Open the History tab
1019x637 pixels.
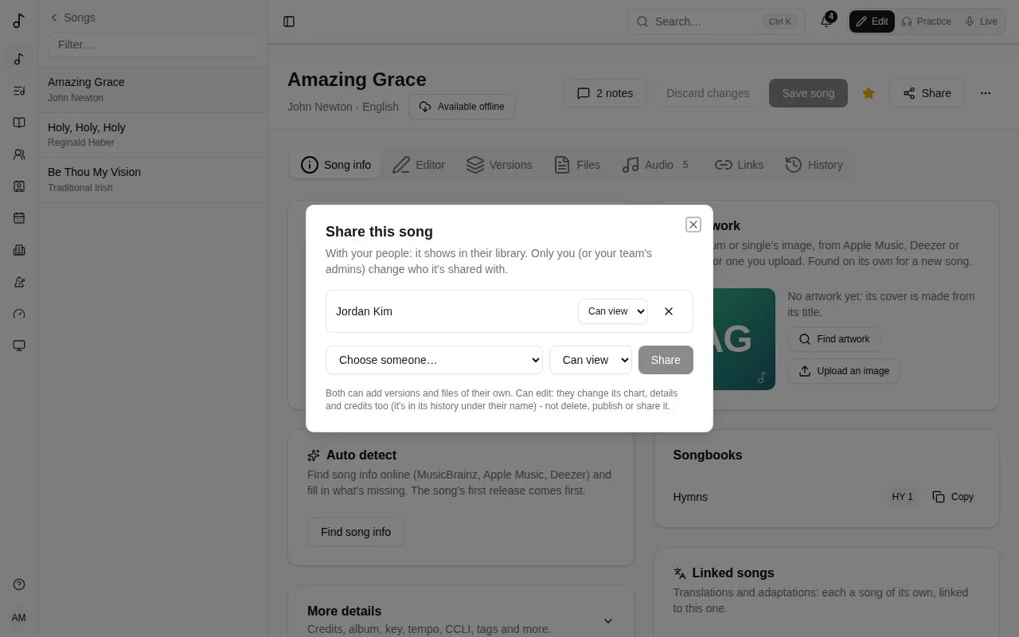click(814, 165)
